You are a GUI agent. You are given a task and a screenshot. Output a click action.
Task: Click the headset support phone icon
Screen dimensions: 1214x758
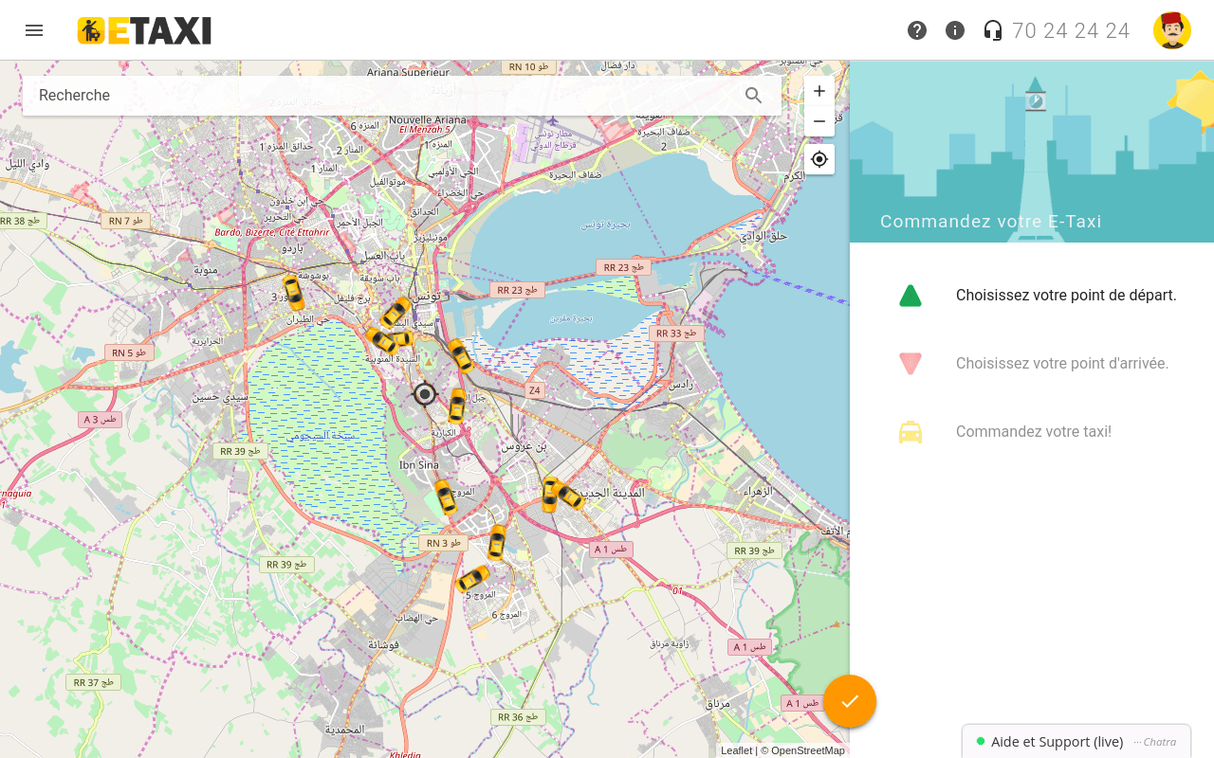click(x=993, y=30)
